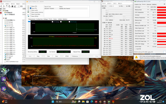
Task: Click the CPUID button
Action: (67, 56)
